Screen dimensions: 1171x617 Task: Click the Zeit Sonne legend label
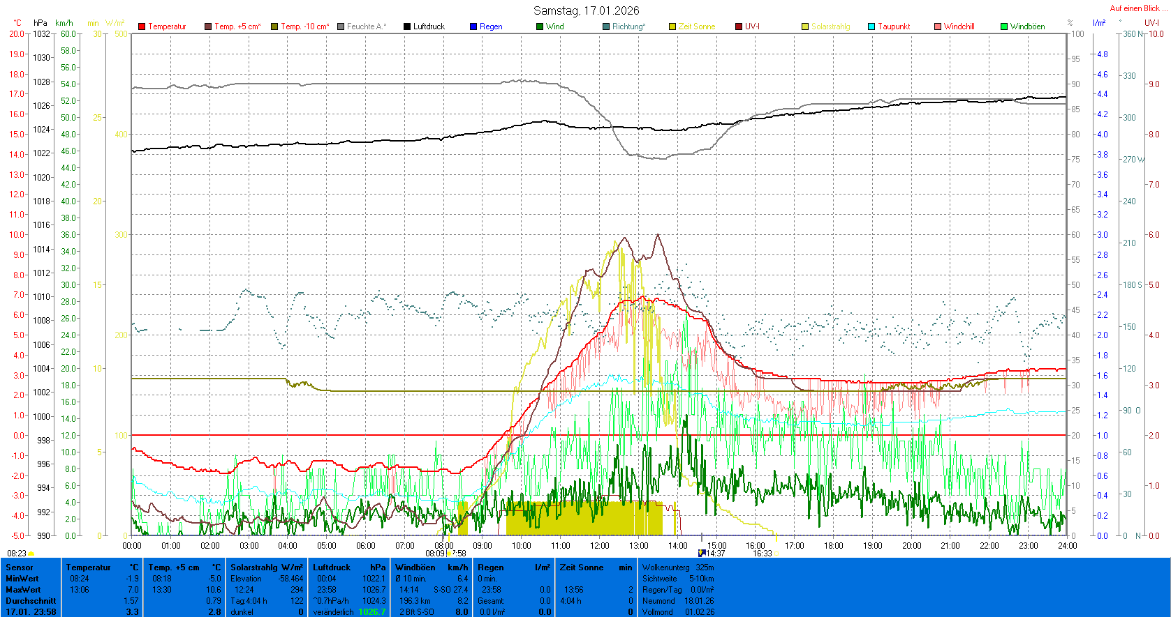point(696,26)
